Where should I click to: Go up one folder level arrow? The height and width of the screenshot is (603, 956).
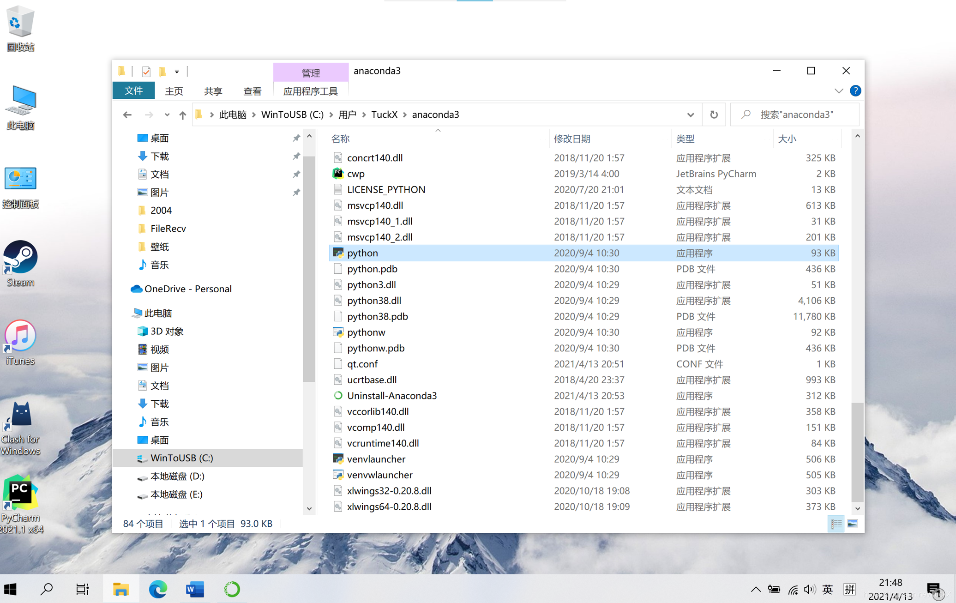(x=183, y=115)
